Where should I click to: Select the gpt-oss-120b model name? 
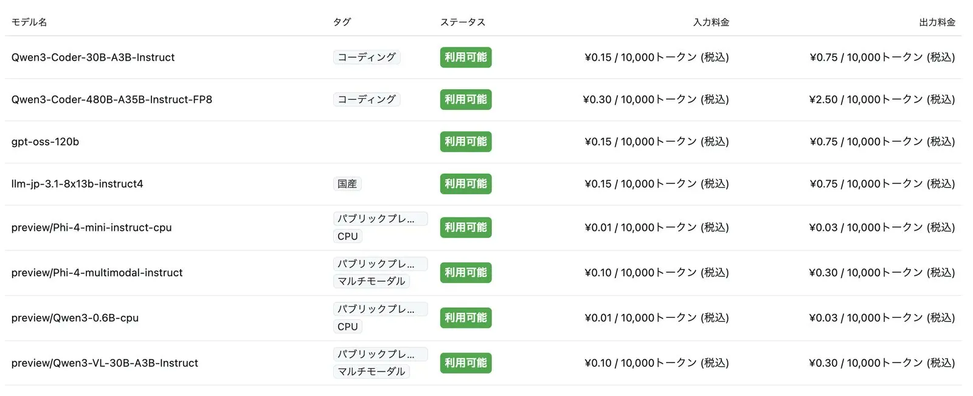tap(45, 142)
